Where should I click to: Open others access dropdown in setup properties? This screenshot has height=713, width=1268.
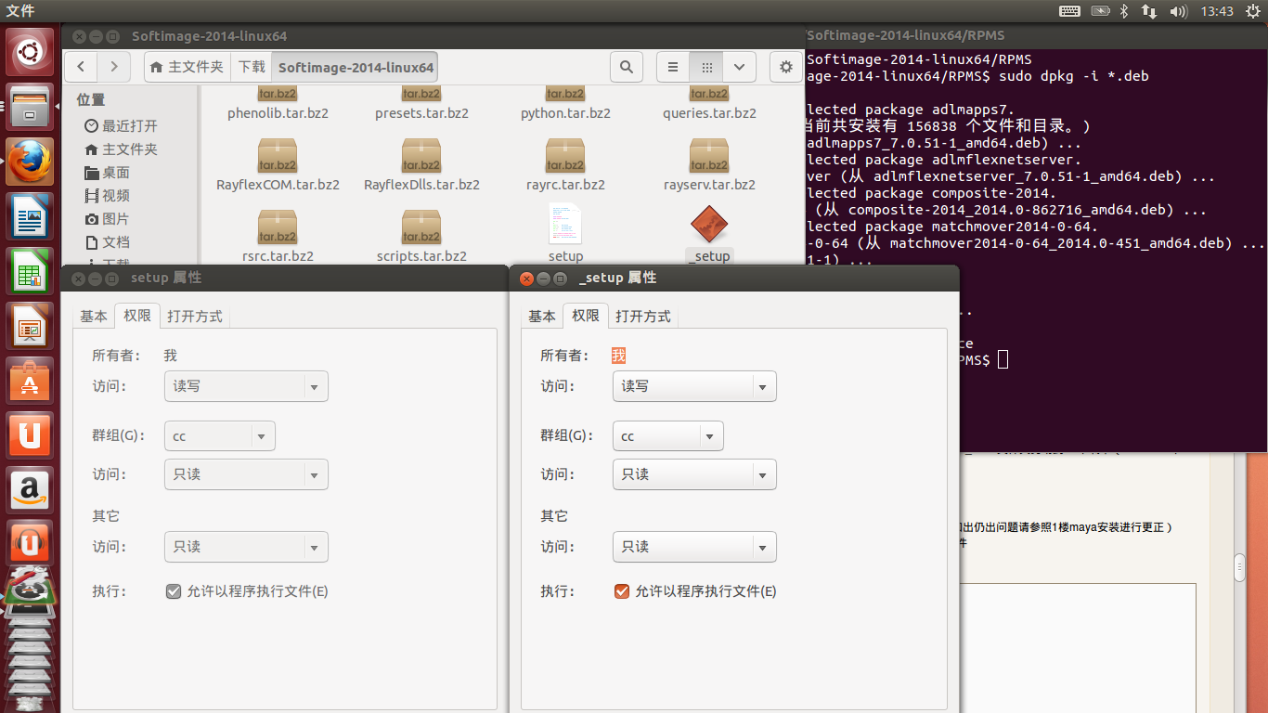246,547
